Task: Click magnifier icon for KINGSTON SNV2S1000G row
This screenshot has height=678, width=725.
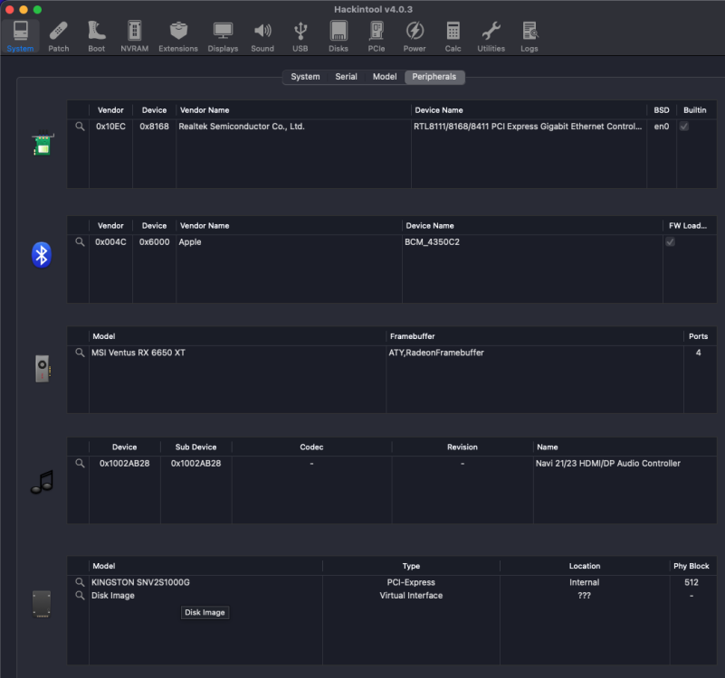Action: [x=80, y=582]
